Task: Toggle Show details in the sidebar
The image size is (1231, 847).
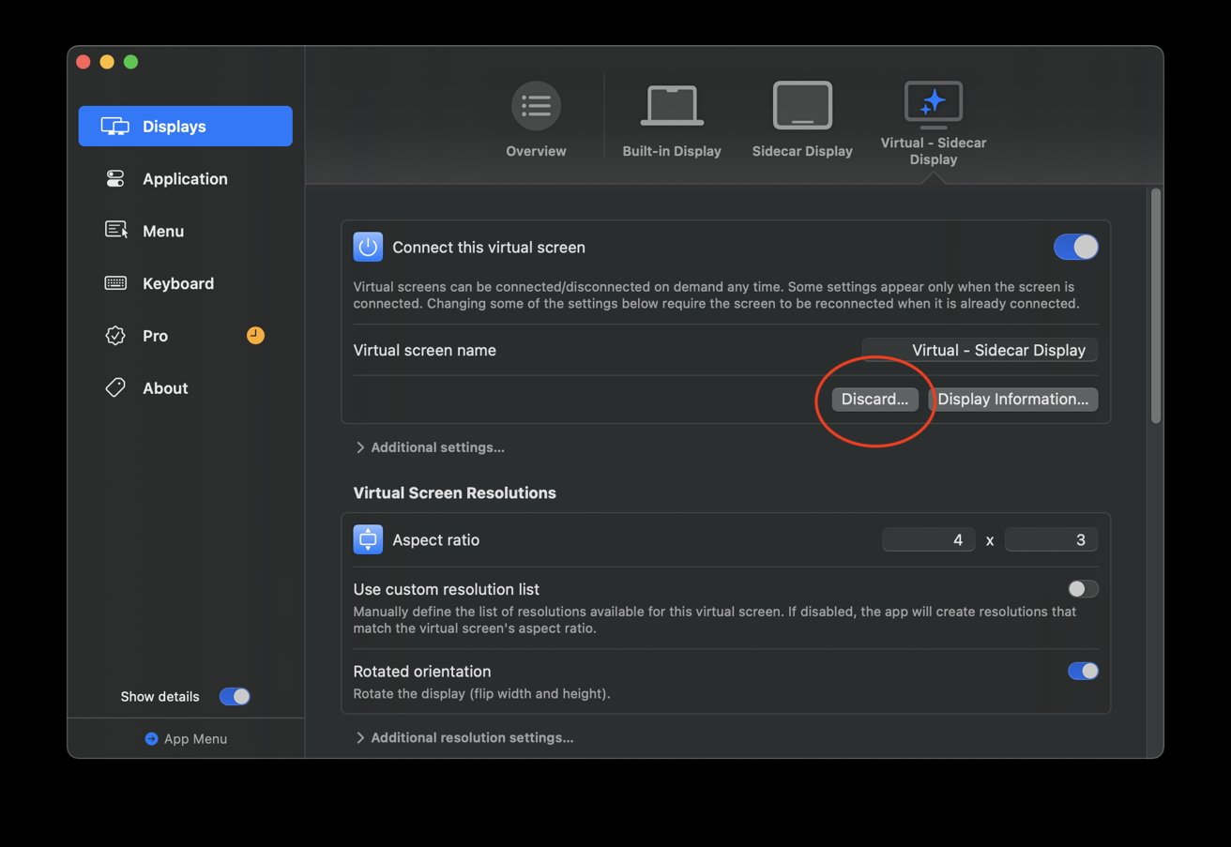Action: [234, 696]
